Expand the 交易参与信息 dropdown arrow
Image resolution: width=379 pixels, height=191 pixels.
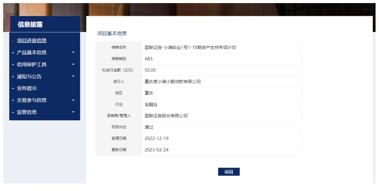point(73,100)
